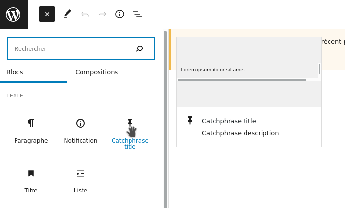Click the preview vertical scrollbar
345x208 pixels.
319,68
